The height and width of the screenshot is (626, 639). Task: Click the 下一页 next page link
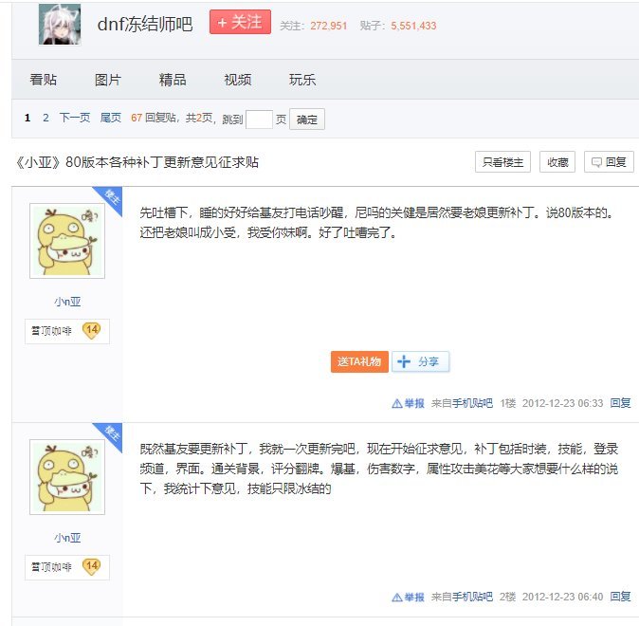(x=75, y=118)
